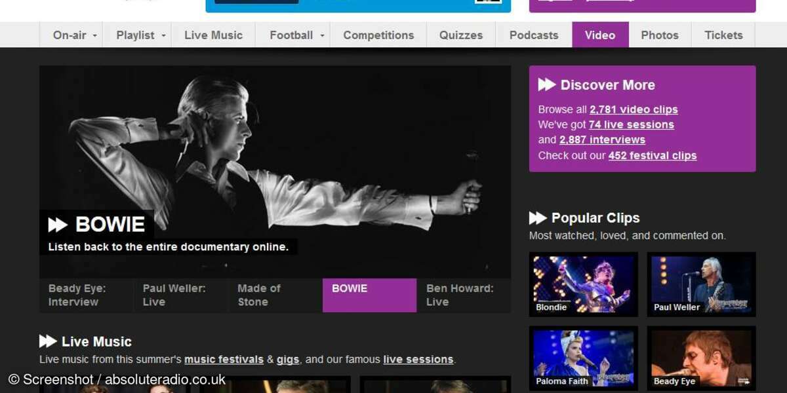Image resolution: width=787 pixels, height=393 pixels.
Task: Go to the Quizzes section
Action: click(461, 35)
